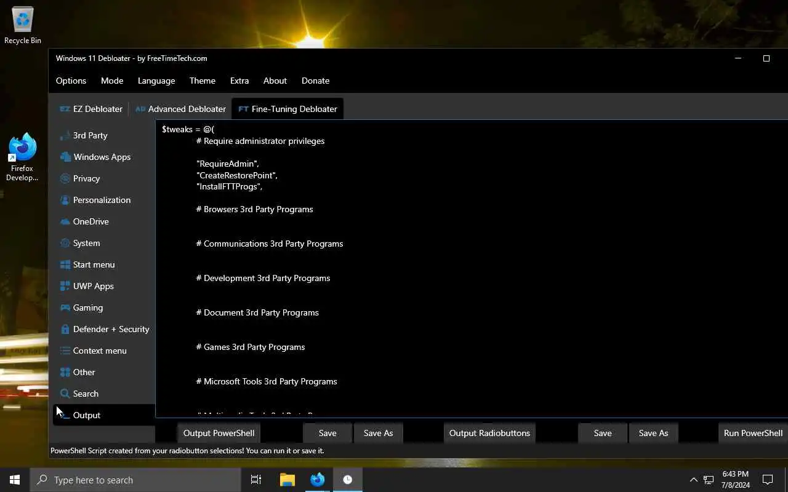Image resolution: width=788 pixels, height=492 pixels.
Task: Click the "RequireAdmin" line in the script
Action: [227, 164]
